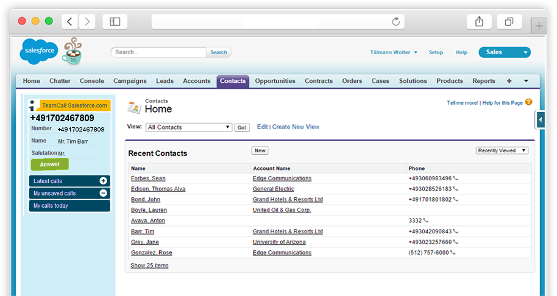Show all tabs with the tab overview icon
Image resolution: width=557 pixels, height=296 pixels.
(509, 22)
